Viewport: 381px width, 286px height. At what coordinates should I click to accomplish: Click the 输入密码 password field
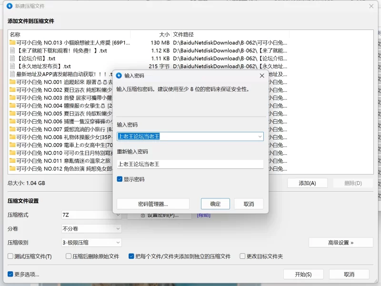pyautogui.click(x=190, y=137)
